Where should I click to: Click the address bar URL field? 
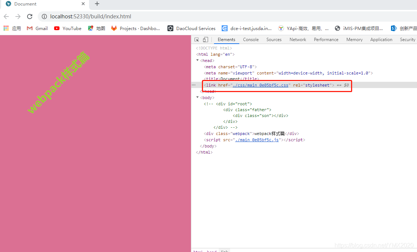click(x=91, y=17)
